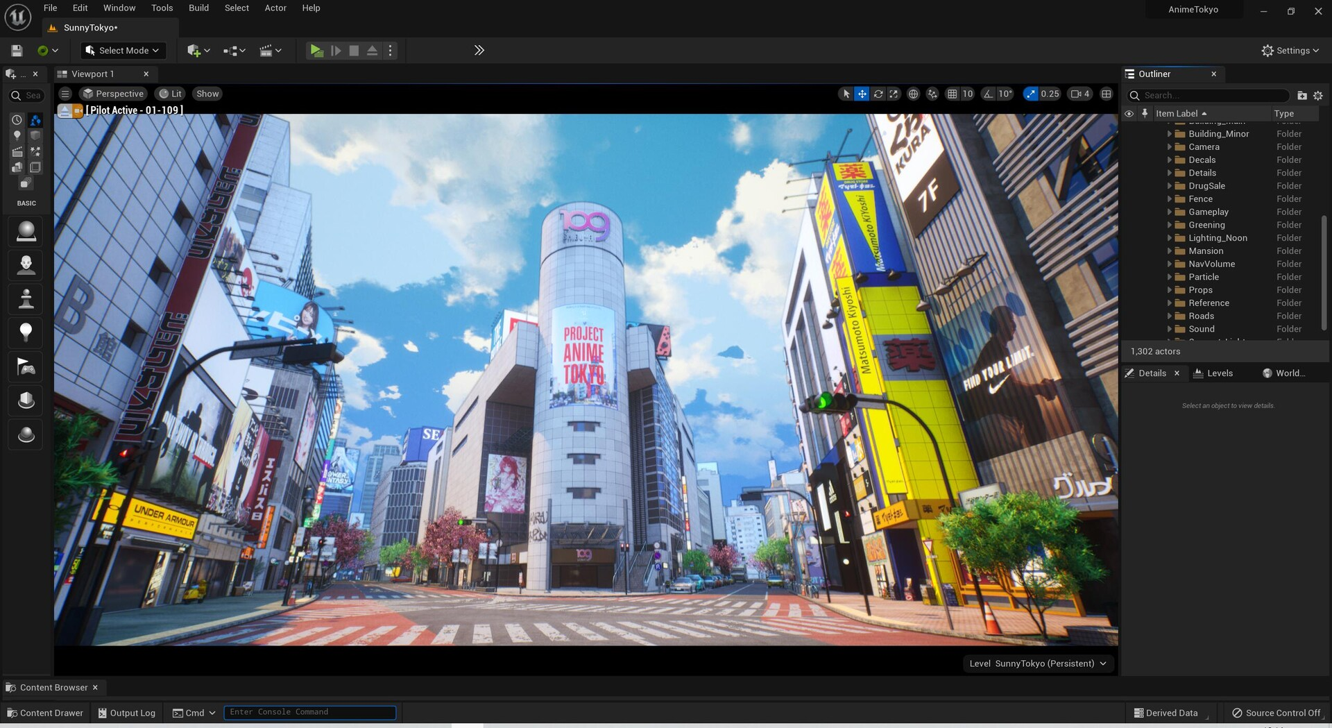This screenshot has height=728, width=1332.
Task: Click the Eject icon in the play toolbar
Action: click(x=373, y=51)
